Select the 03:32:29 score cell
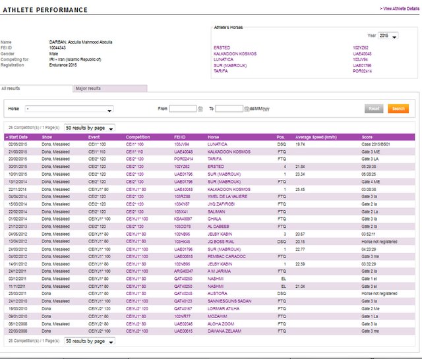Viewport: 422px width, 359px height. (x=369, y=264)
